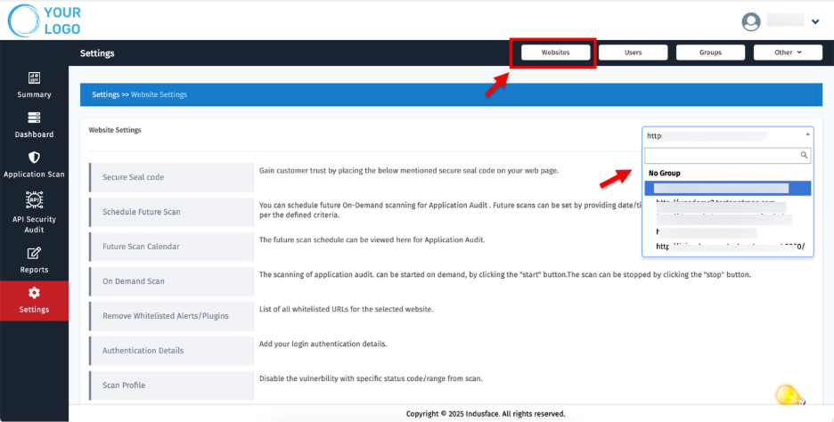
Task: Switch to the Groups tab
Action: (x=711, y=53)
